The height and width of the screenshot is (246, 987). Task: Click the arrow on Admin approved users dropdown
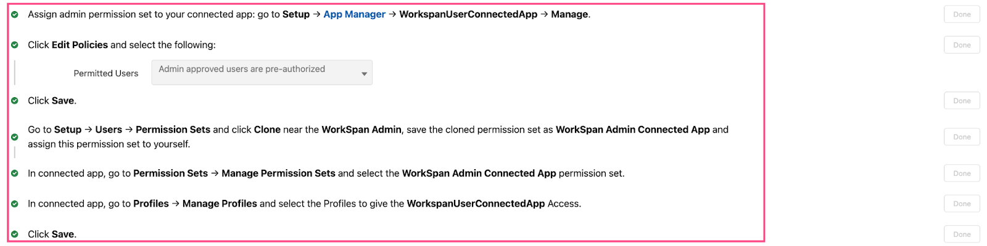tap(364, 74)
